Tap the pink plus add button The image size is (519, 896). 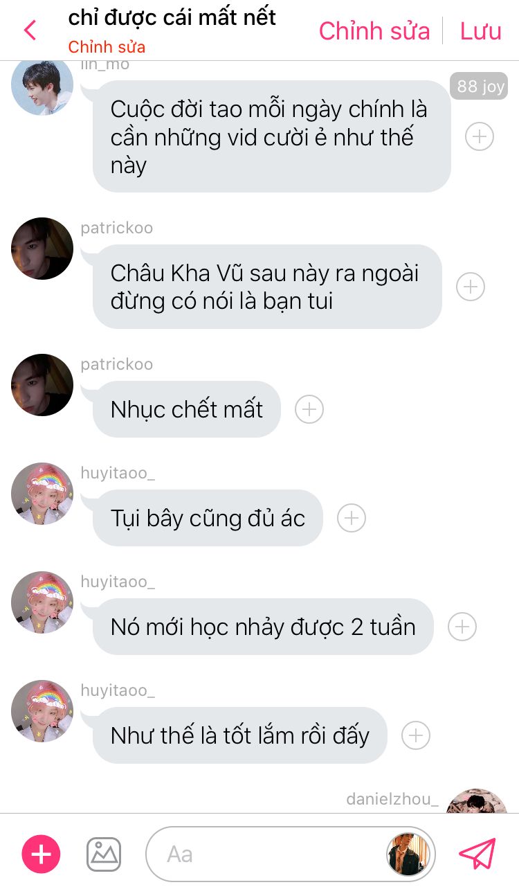point(42,854)
